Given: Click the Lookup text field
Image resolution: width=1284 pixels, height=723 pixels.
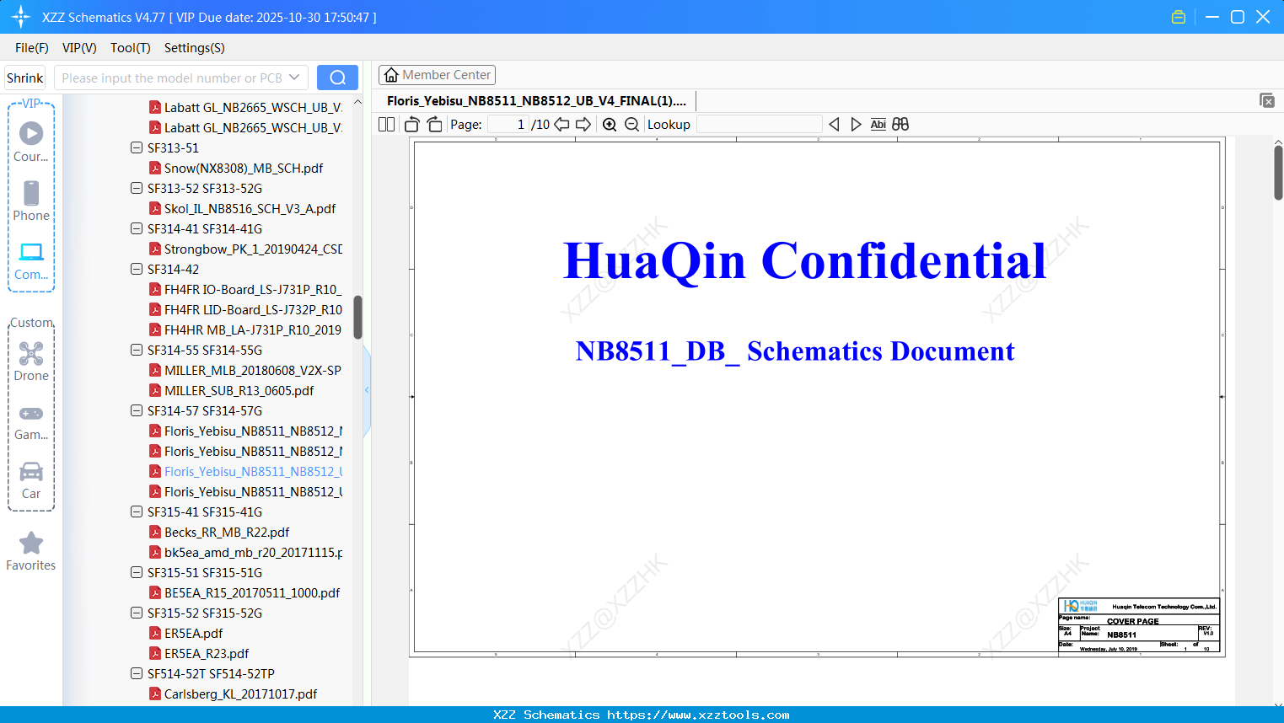Looking at the screenshot, I should (x=760, y=124).
